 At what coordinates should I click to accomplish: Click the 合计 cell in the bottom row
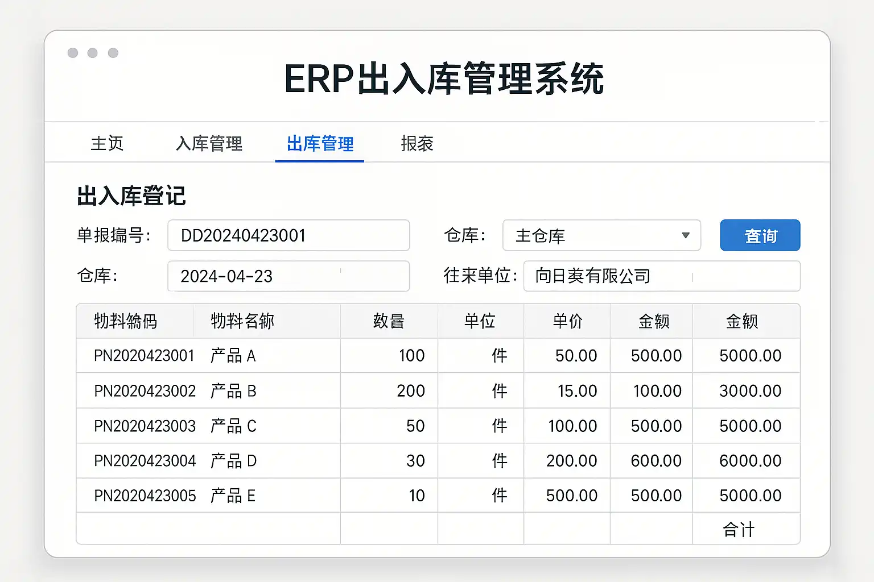pyautogui.click(x=739, y=530)
